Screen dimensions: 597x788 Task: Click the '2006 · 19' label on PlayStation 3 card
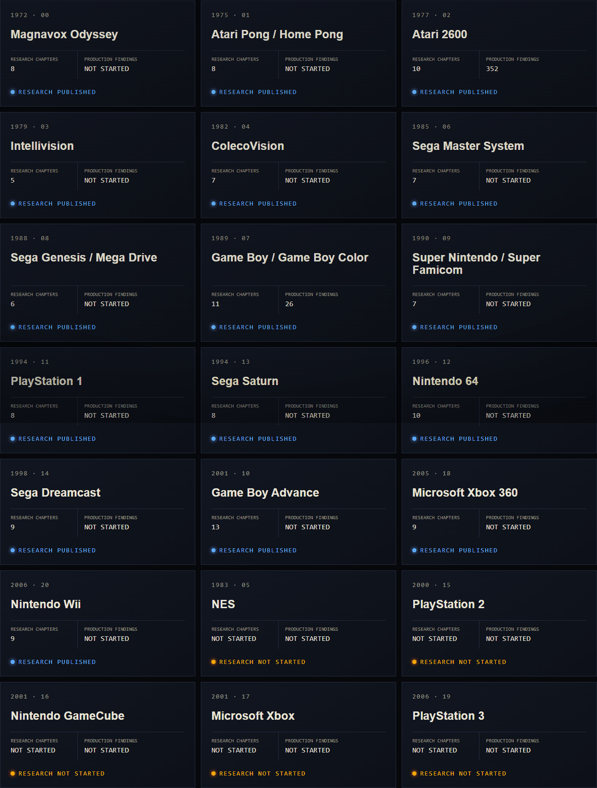(x=431, y=697)
